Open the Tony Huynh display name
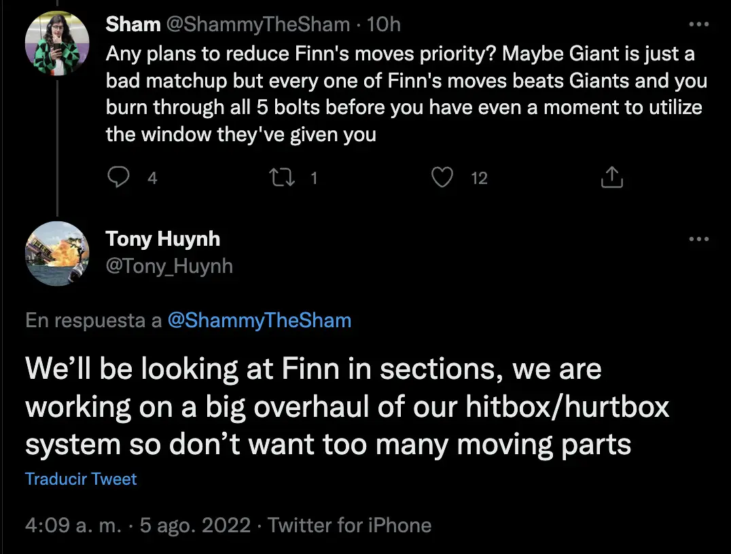 (162, 238)
